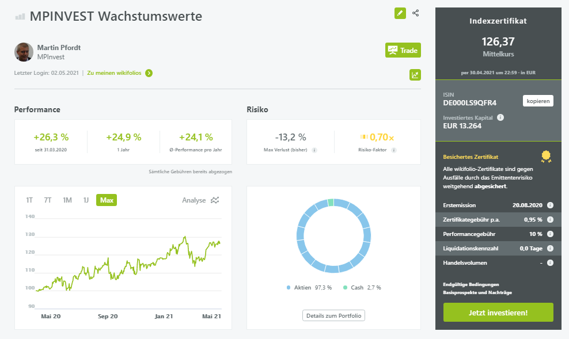
Task: Click the MPInvest text under trader name
Action: click(51, 57)
